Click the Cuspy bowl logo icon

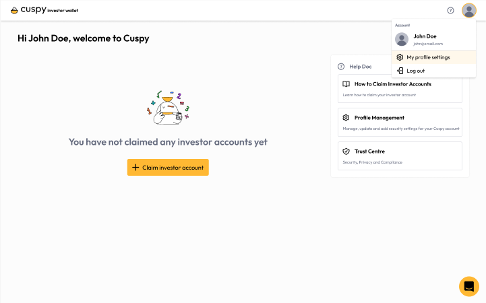pos(14,11)
